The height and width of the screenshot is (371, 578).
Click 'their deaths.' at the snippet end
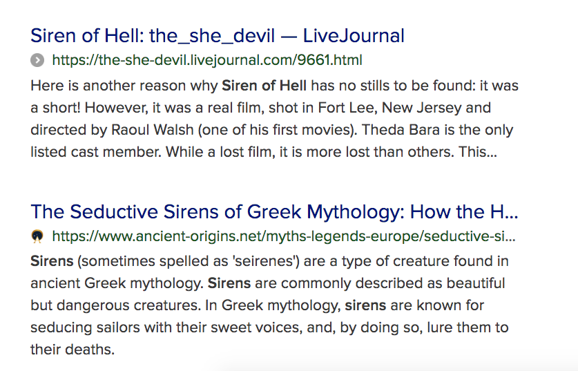tap(73, 350)
